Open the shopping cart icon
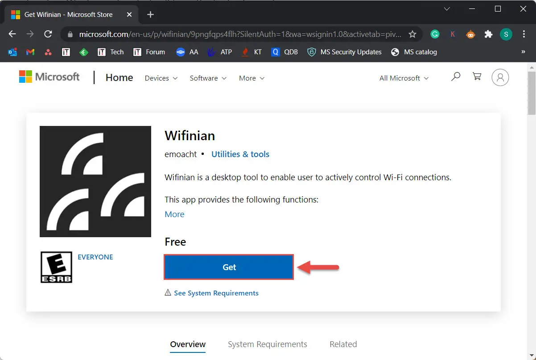 [x=477, y=77]
